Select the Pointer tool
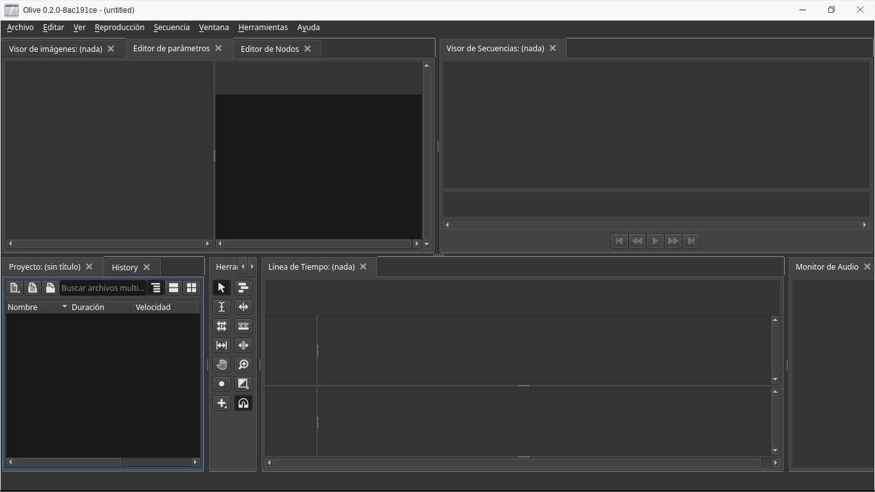 click(x=222, y=288)
